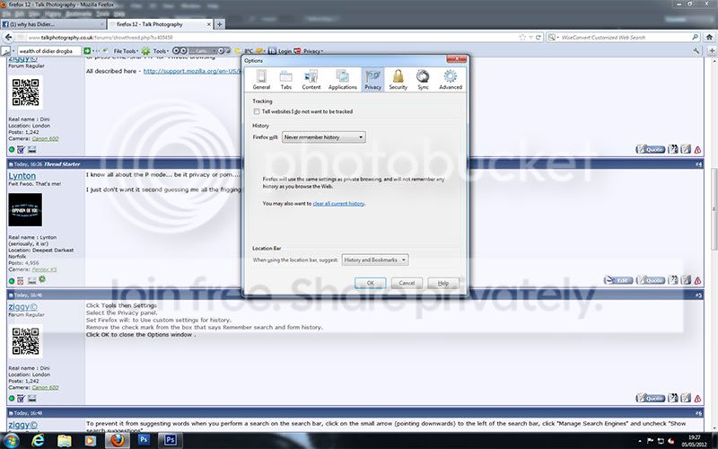Click the Lynton username link

pyautogui.click(x=22, y=175)
